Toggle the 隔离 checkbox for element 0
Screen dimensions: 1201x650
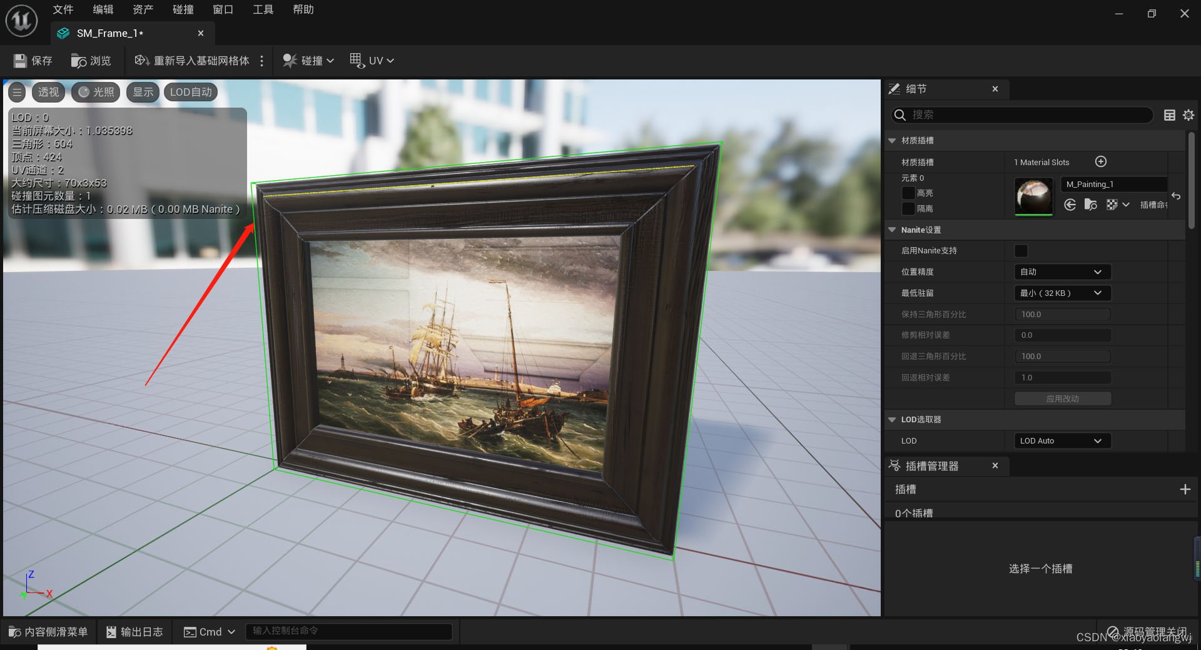click(908, 208)
